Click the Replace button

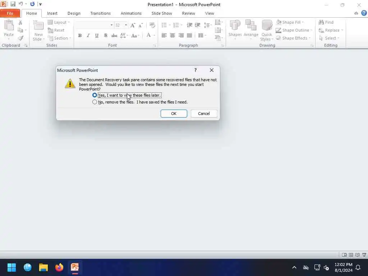(x=331, y=30)
